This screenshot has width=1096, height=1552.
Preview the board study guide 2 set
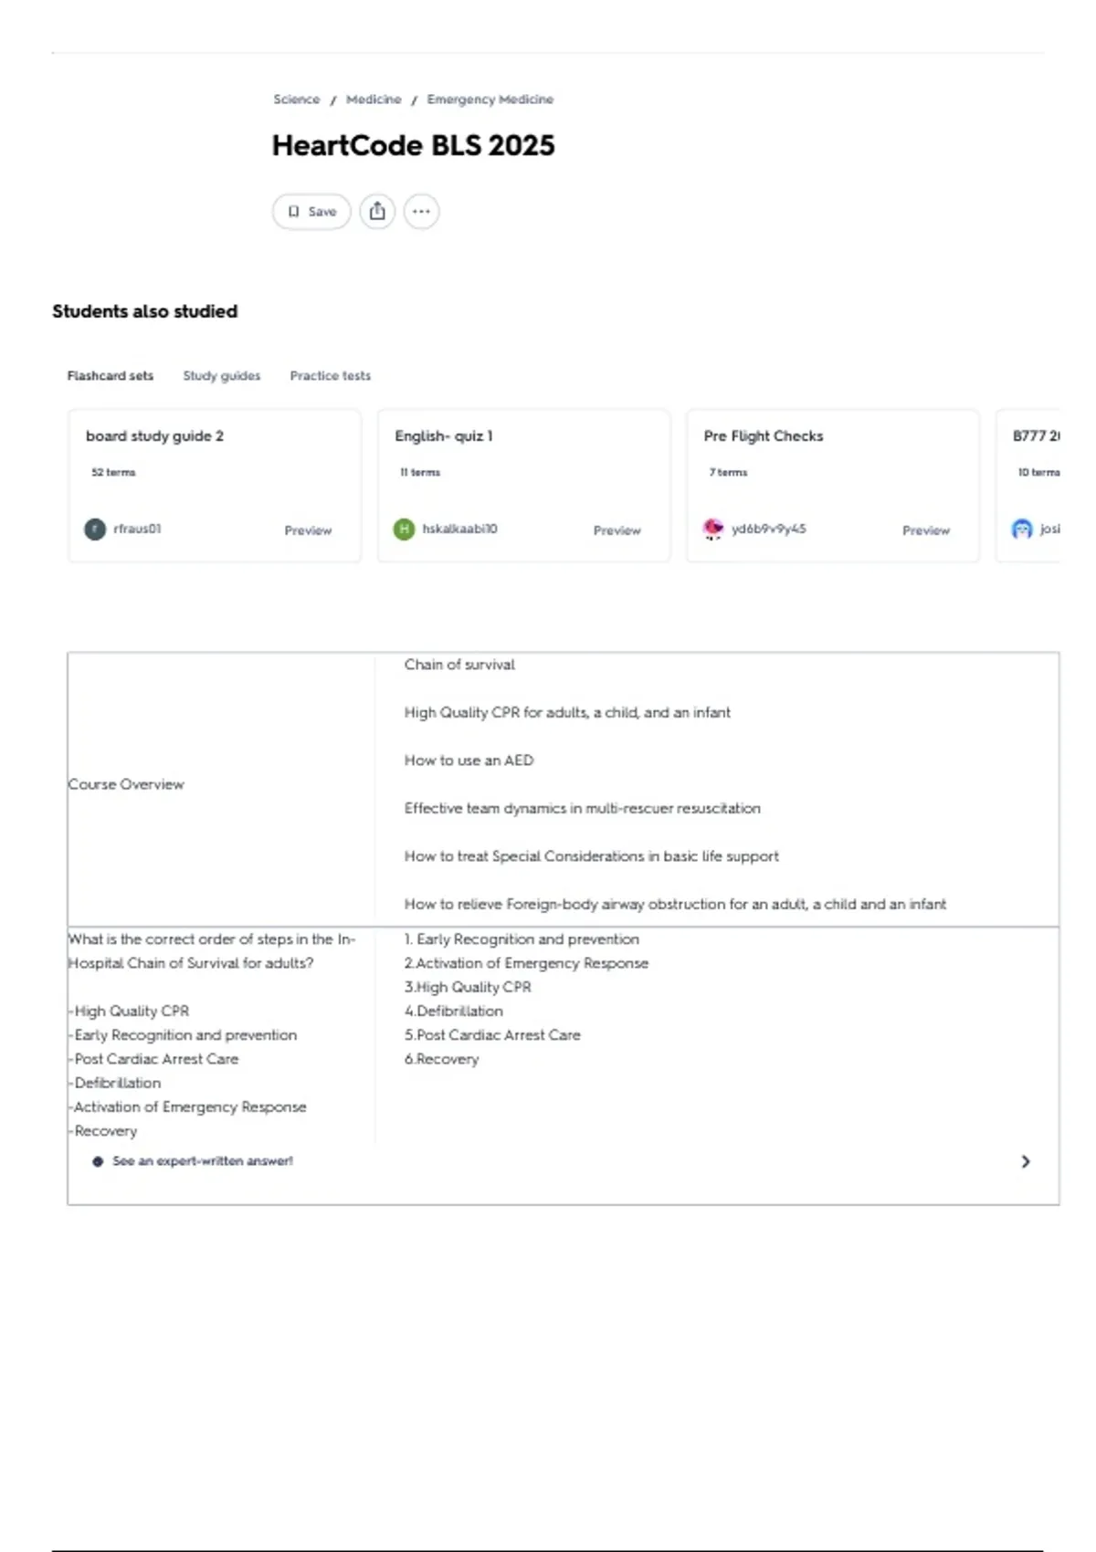point(308,530)
